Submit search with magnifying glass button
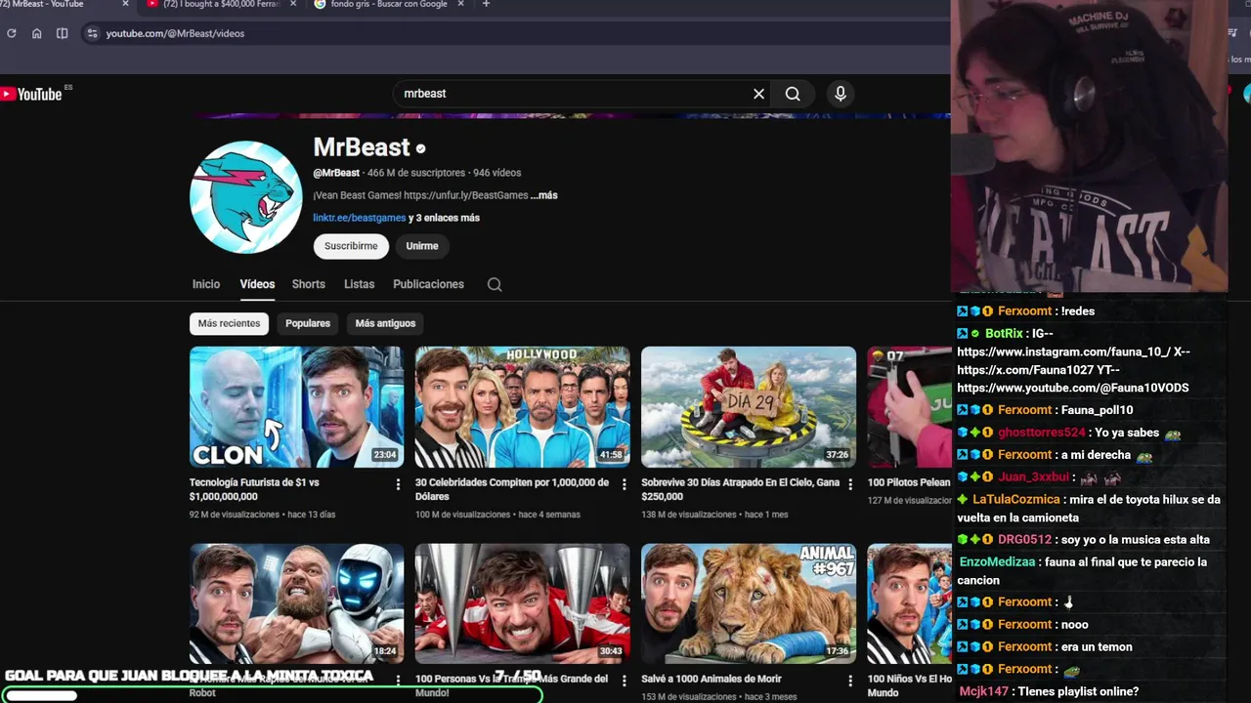This screenshot has width=1251, height=703. click(793, 94)
